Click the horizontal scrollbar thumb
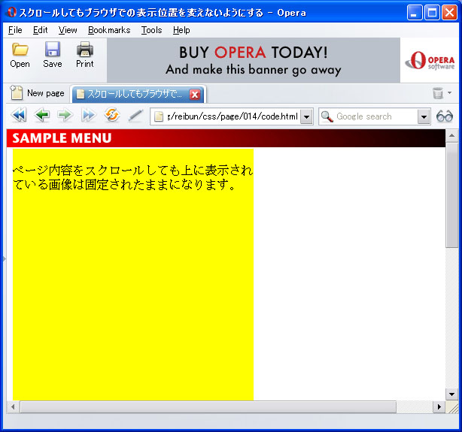The width and height of the screenshot is (462, 432). [208, 406]
